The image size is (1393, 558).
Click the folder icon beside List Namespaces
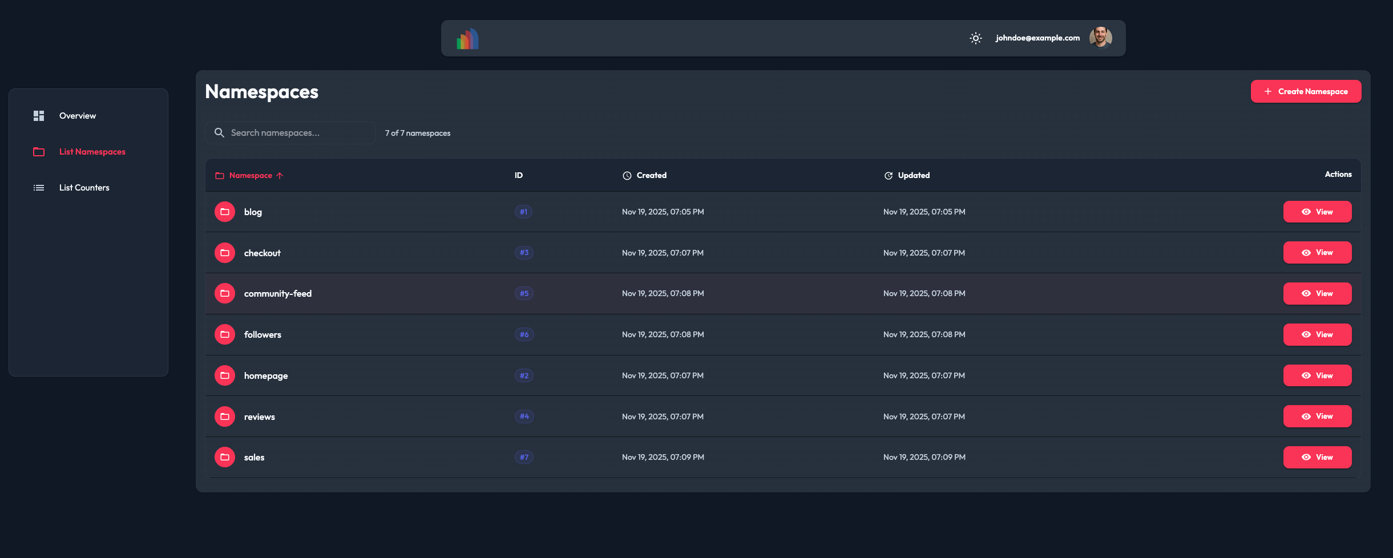point(39,152)
